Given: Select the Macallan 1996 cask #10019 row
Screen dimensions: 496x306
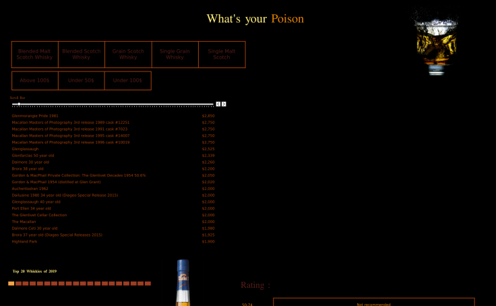Looking at the screenshot, I should (x=113, y=142).
